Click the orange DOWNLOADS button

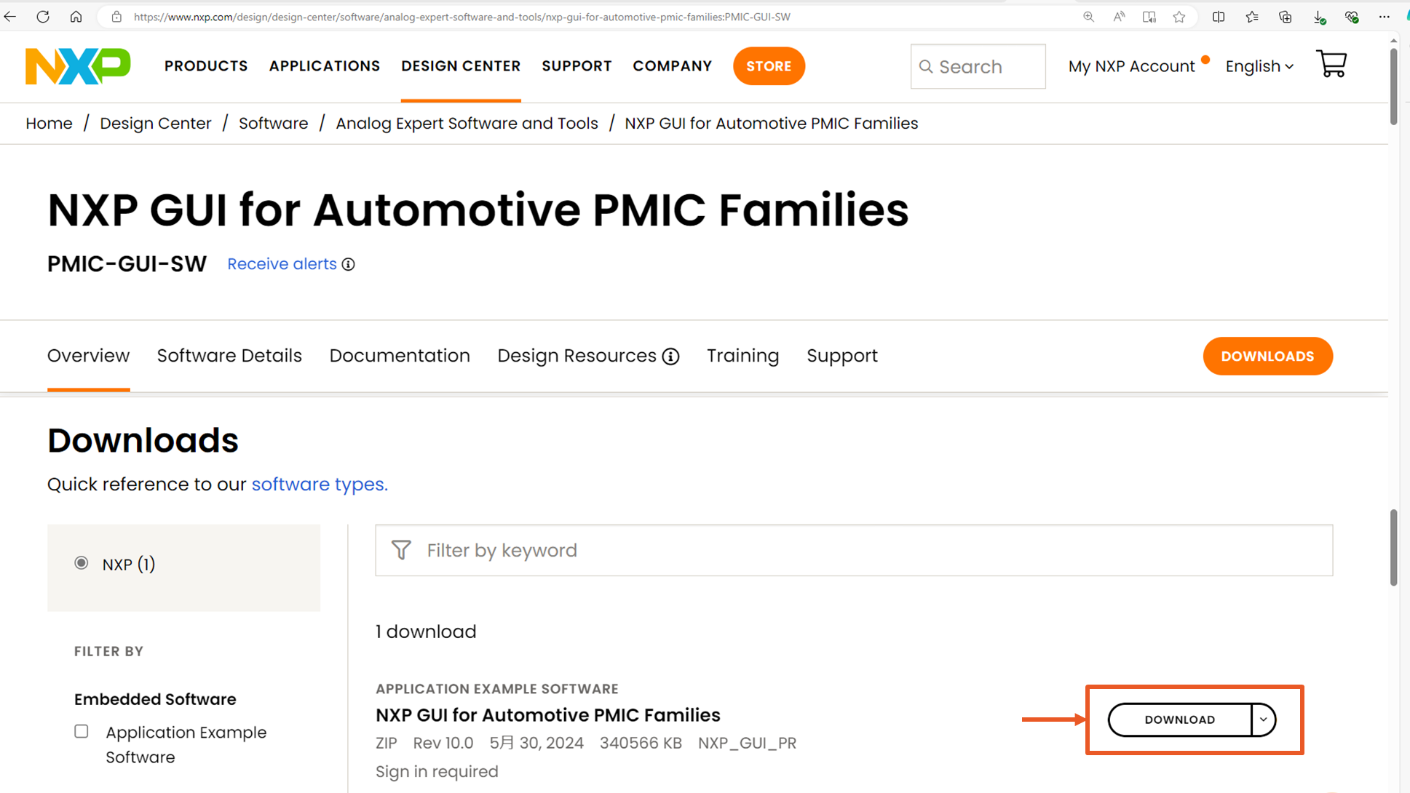pyautogui.click(x=1267, y=356)
